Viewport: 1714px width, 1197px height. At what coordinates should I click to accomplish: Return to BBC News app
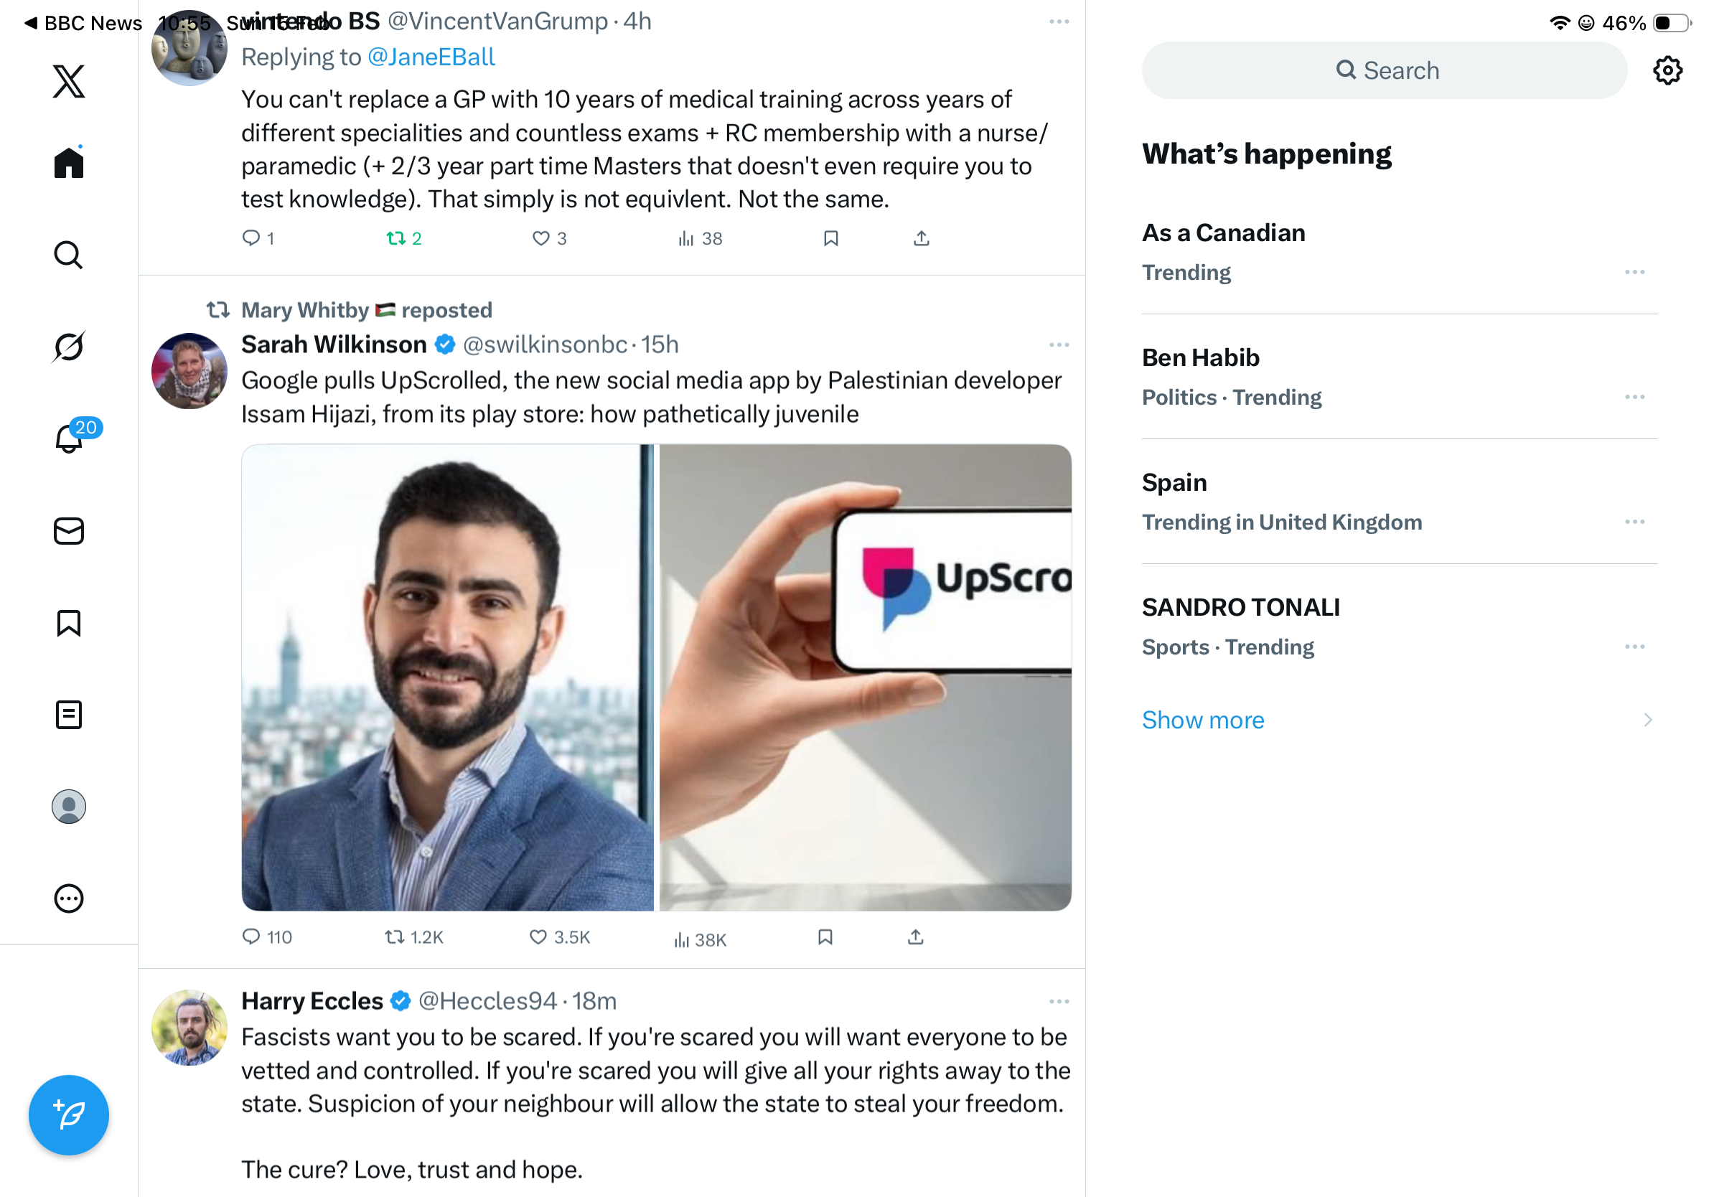[82, 22]
